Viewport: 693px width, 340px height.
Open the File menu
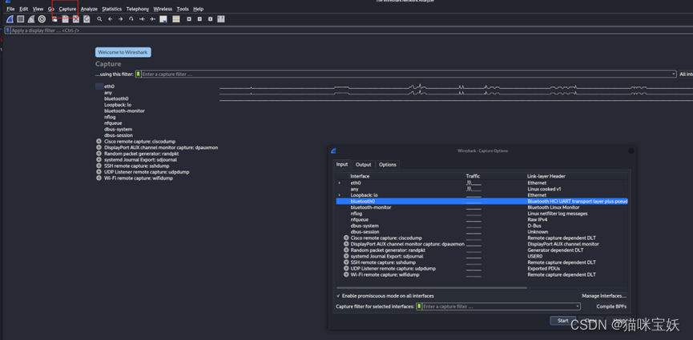point(10,9)
